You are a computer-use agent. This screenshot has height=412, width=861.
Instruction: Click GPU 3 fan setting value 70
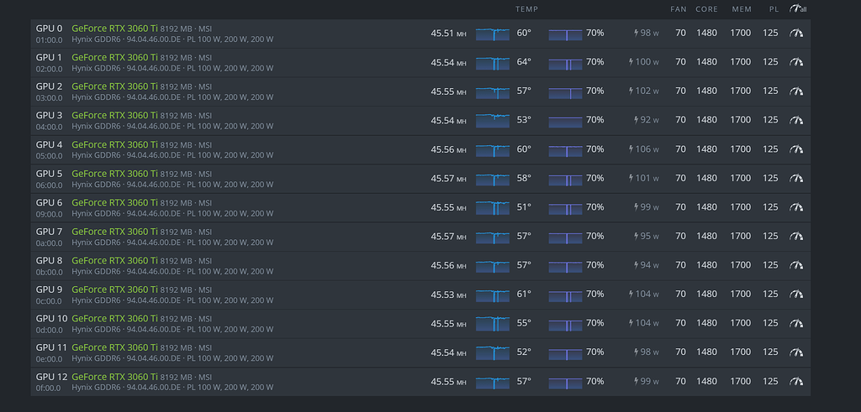tap(680, 120)
